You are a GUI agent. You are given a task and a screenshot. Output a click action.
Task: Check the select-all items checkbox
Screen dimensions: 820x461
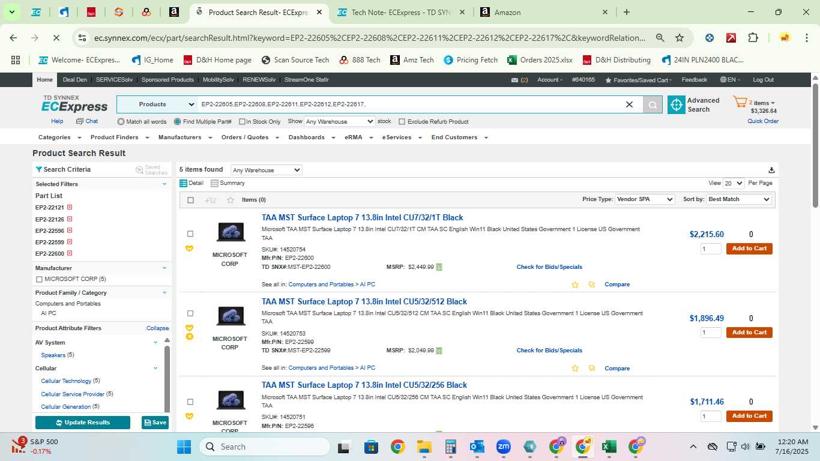click(x=191, y=200)
